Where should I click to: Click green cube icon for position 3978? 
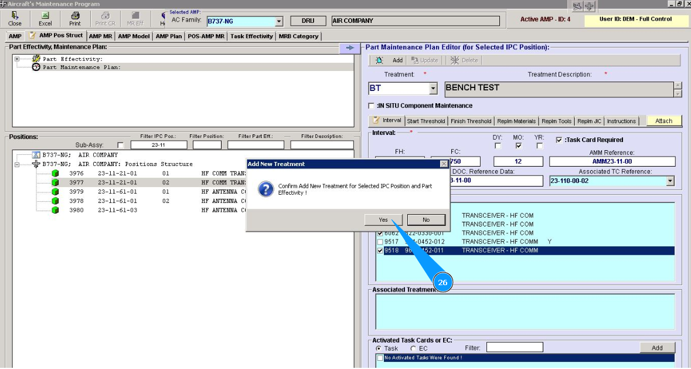pos(55,201)
